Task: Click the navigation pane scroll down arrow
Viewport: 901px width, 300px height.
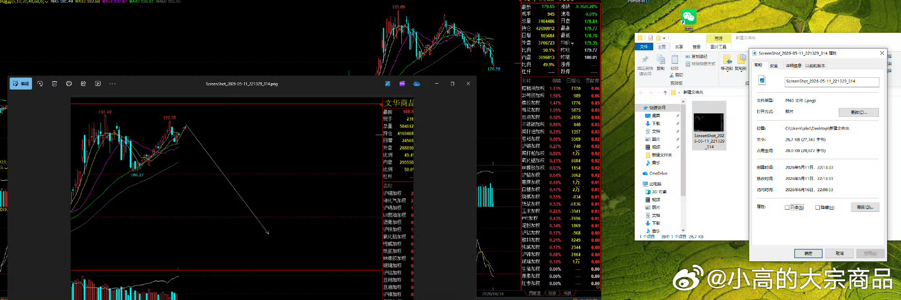Action: (x=683, y=230)
